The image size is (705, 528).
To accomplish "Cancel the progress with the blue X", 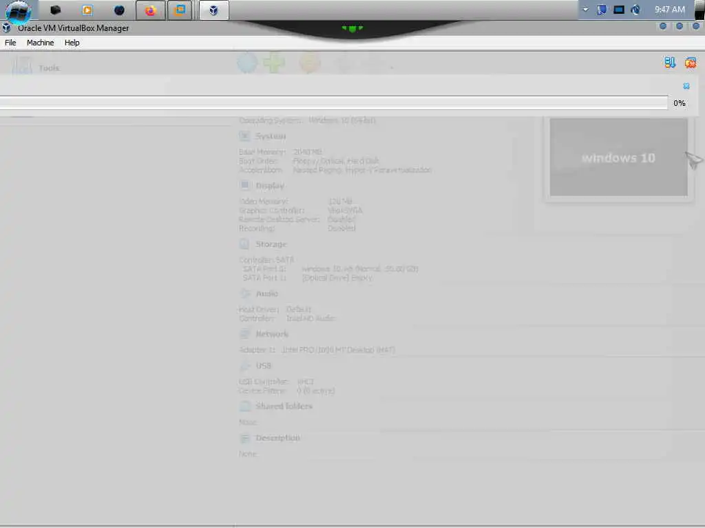I will [x=686, y=86].
